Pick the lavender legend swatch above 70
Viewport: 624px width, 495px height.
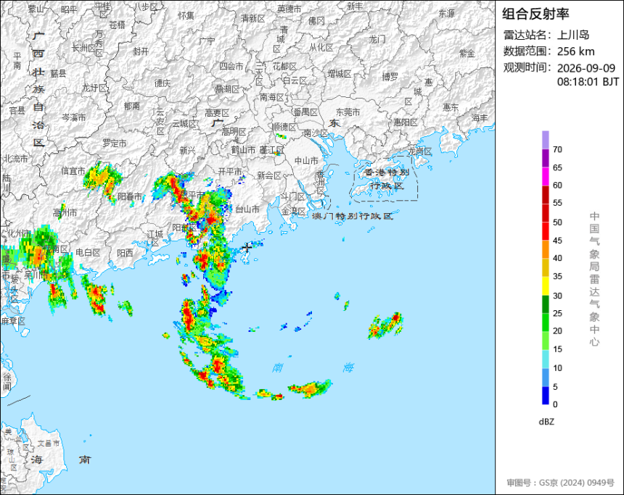(x=545, y=140)
